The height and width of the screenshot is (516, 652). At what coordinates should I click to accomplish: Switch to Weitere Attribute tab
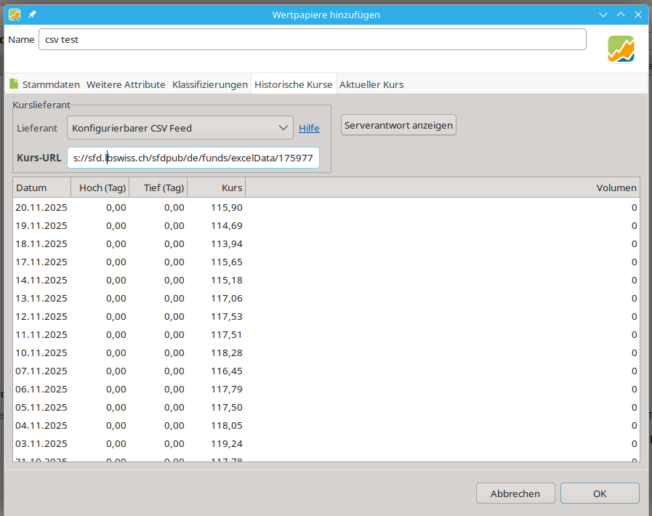(x=126, y=84)
